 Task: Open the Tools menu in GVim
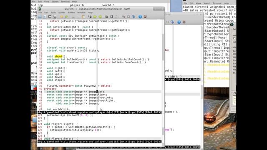point(53,12)
